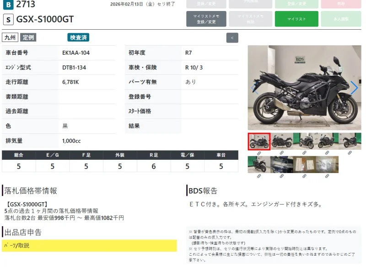Advance to next photo with blue right chevron
366x274 pixels.
coord(354,88)
